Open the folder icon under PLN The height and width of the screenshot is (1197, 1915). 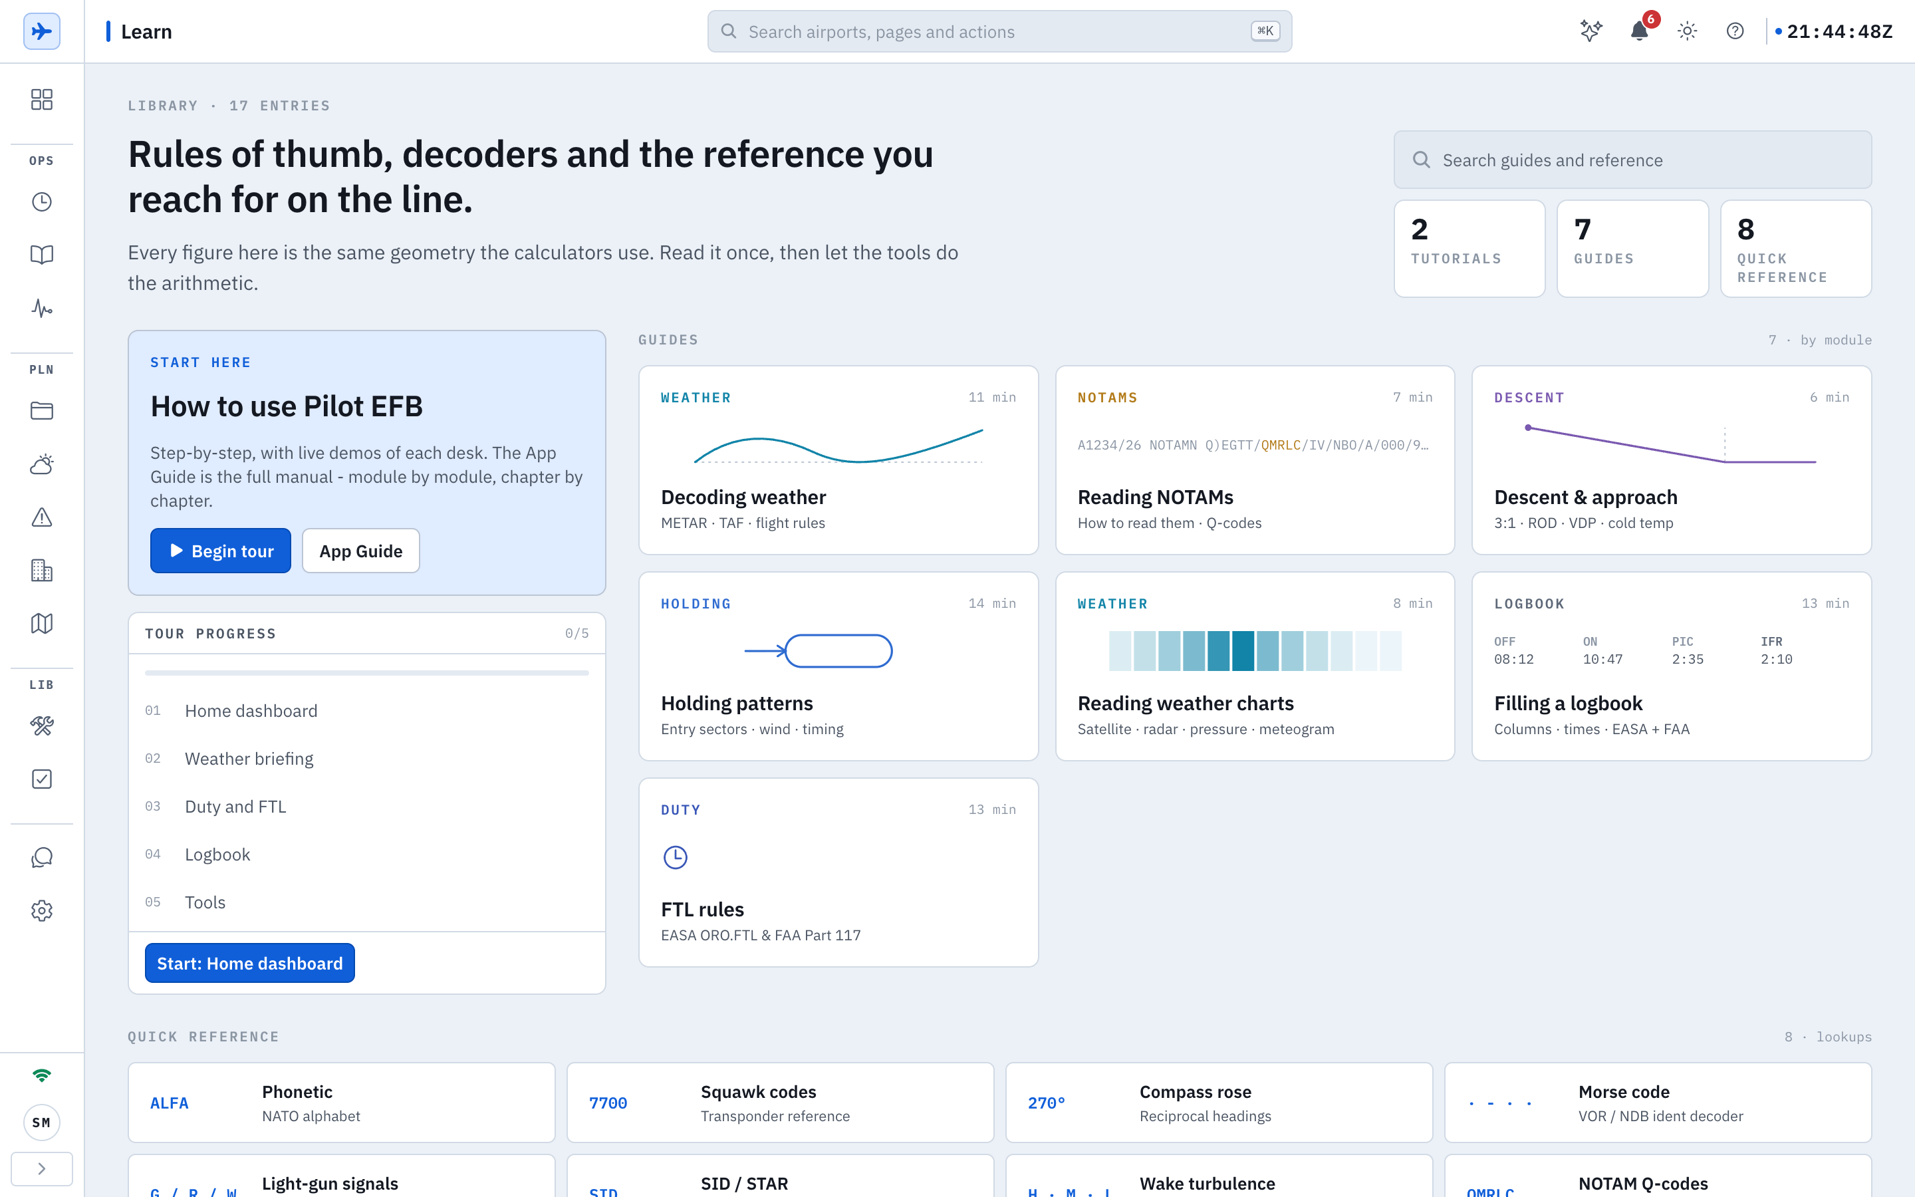(42, 411)
